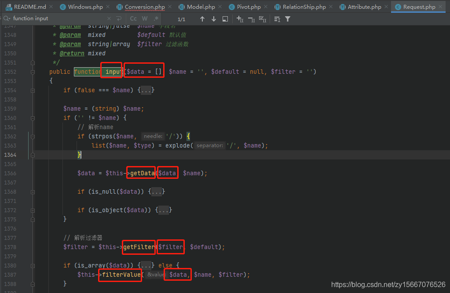The height and width of the screenshot is (293, 450).
Task: Click the Windows.php class icon
Action: [x=62, y=7]
